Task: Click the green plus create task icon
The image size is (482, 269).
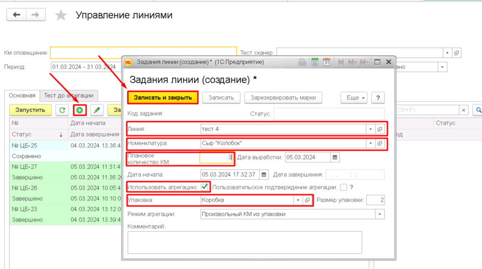Action: [x=79, y=110]
